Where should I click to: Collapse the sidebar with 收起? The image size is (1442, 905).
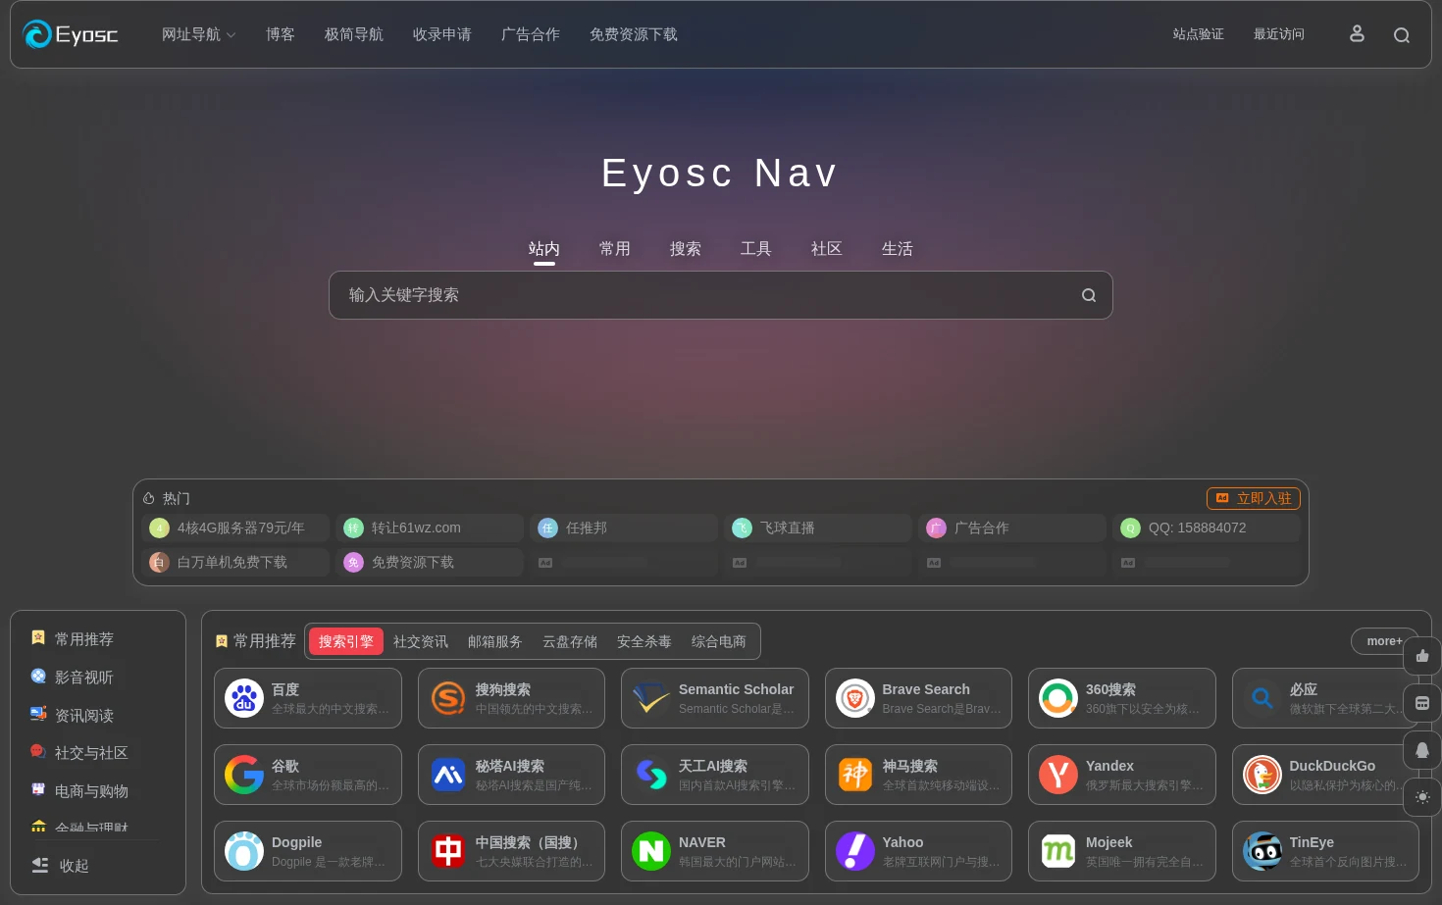(x=61, y=866)
